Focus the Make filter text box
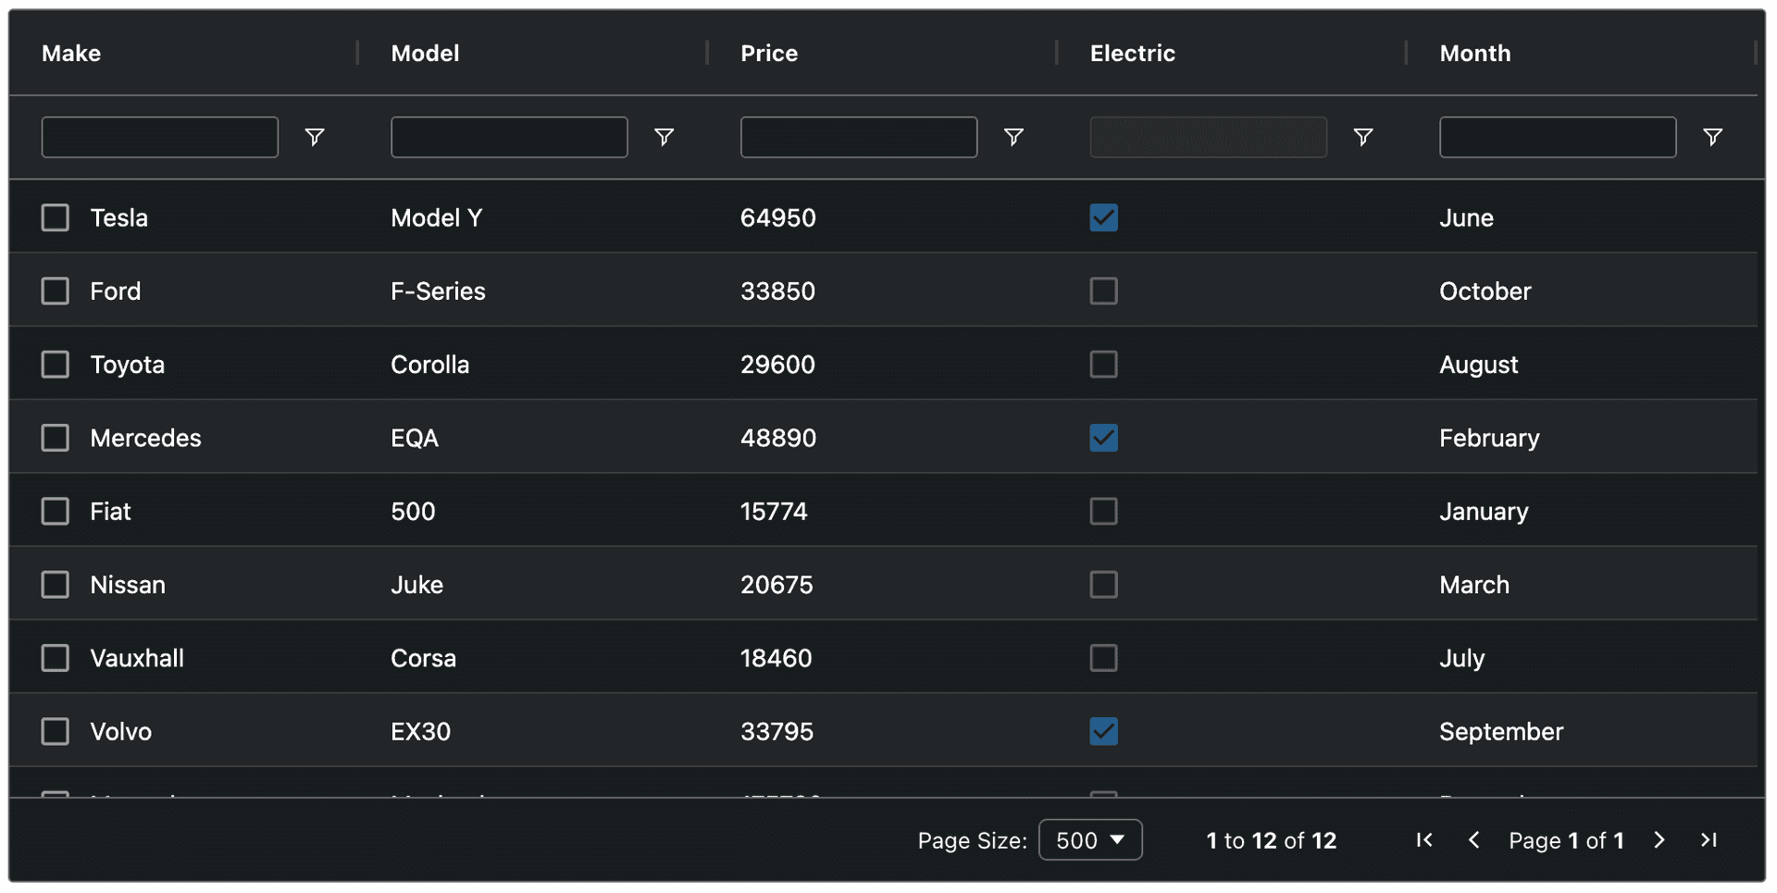This screenshot has height=893, width=1777. pos(160,137)
